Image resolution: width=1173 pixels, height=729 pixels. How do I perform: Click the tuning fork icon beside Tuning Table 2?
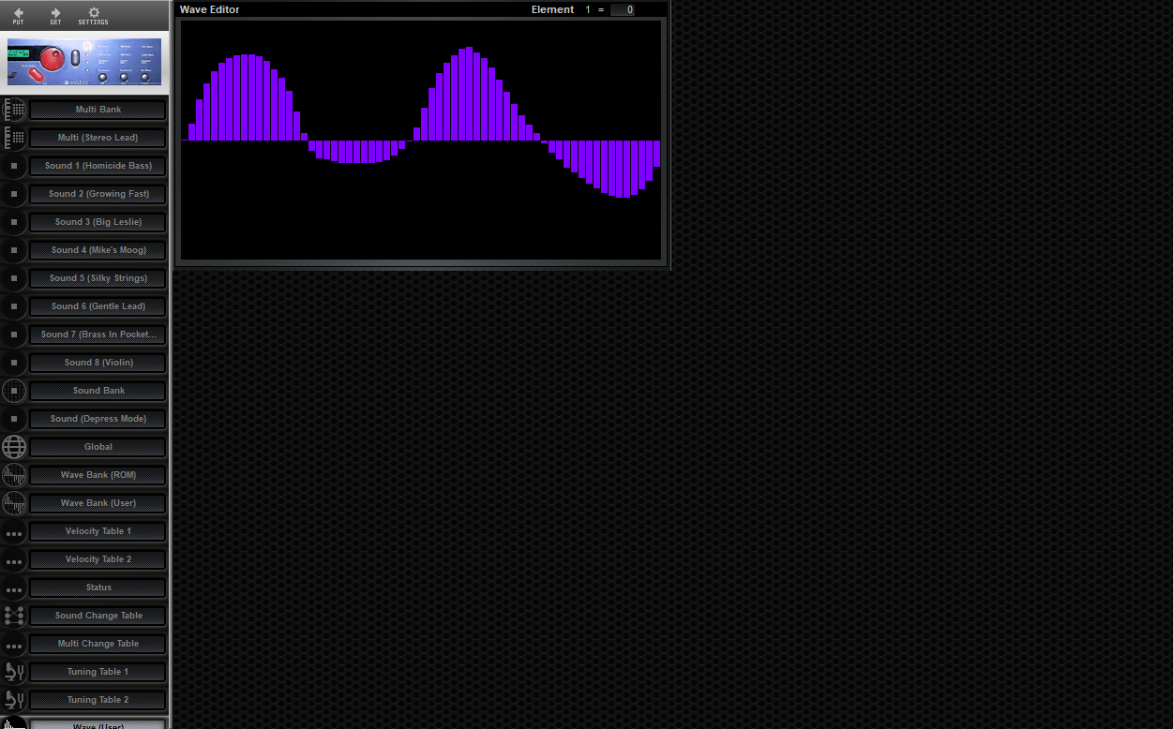pyautogui.click(x=14, y=700)
